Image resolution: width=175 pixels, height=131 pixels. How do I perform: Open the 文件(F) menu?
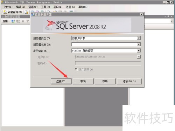(8, 7)
